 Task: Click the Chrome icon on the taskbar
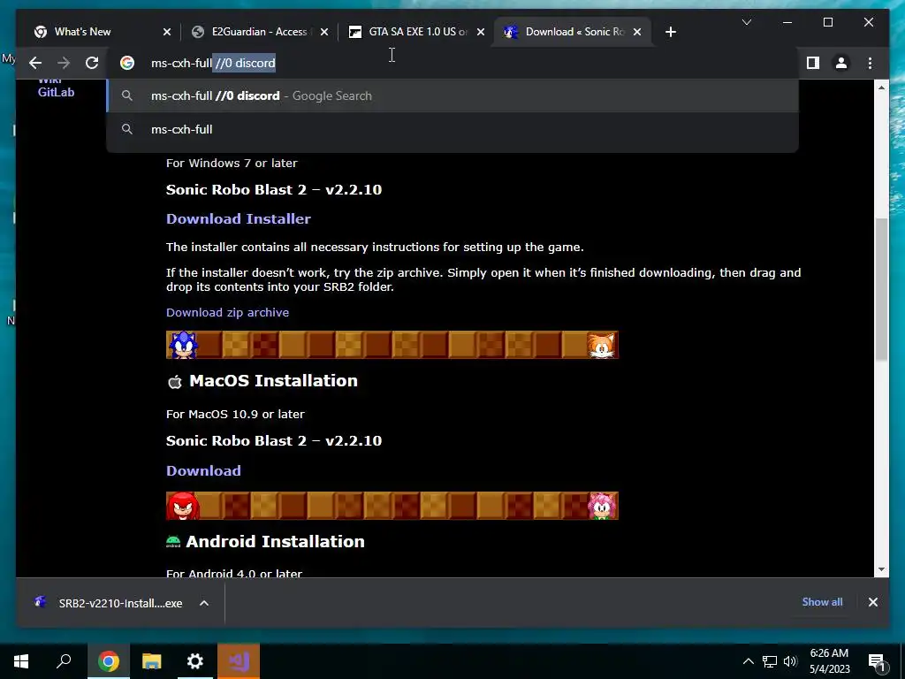point(108,661)
